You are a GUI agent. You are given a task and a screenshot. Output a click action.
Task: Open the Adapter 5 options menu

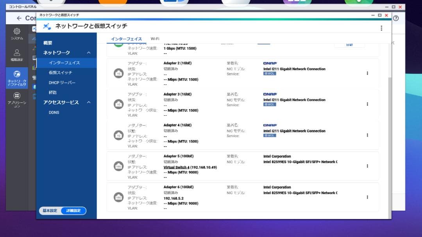click(x=367, y=166)
